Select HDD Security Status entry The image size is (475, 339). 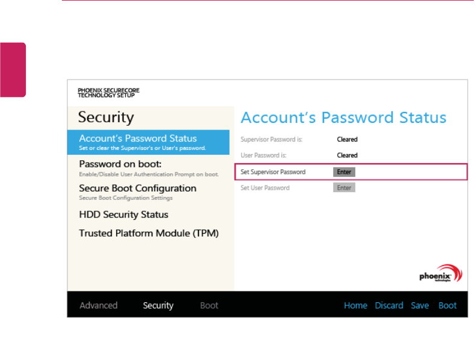pos(124,214)
